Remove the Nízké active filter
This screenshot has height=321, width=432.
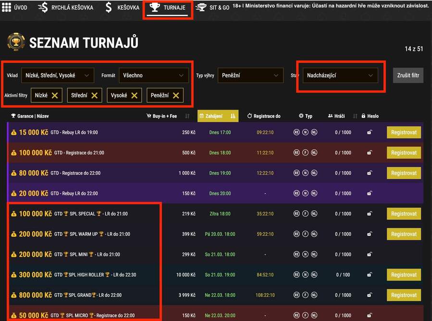55,95
